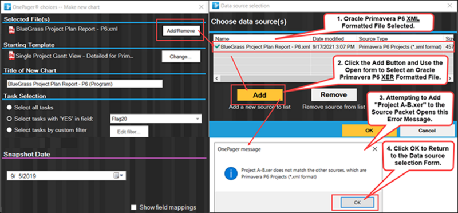The height and width of the screenshot is (213, 458).
Task: Choose 'Select tasks by custom filter' option
Action: (9, 130)
